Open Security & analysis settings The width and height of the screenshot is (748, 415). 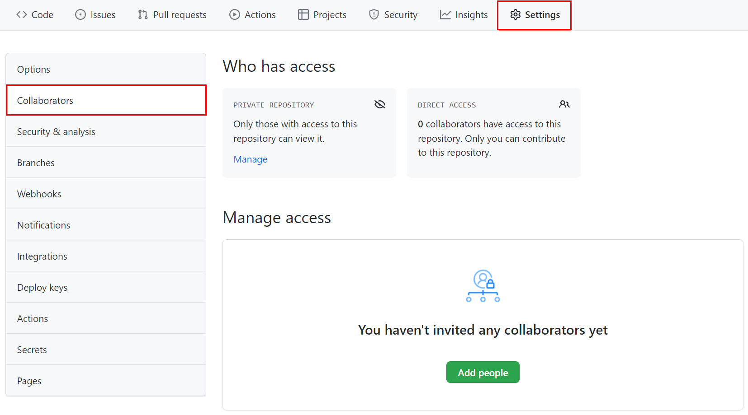click(x=106, y=131)
